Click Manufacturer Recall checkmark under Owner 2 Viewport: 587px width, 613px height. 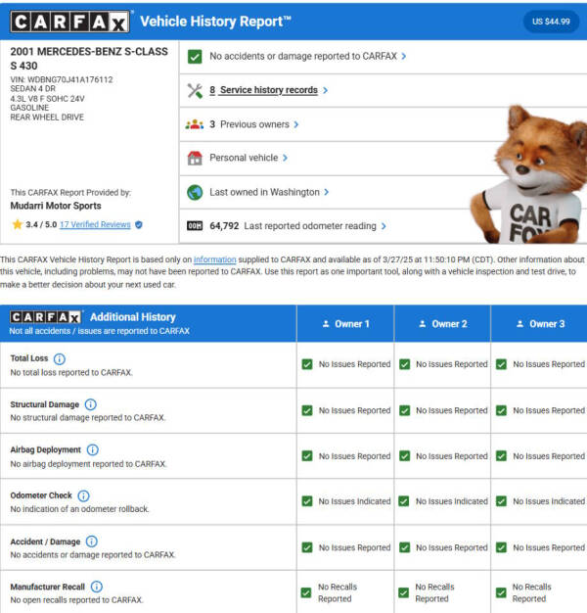click(404, 592)
